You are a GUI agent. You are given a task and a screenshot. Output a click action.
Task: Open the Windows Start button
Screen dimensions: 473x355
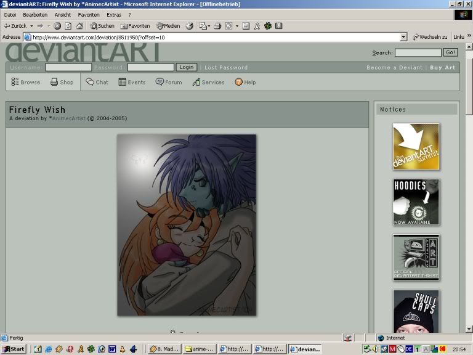(x=14, y=349)
